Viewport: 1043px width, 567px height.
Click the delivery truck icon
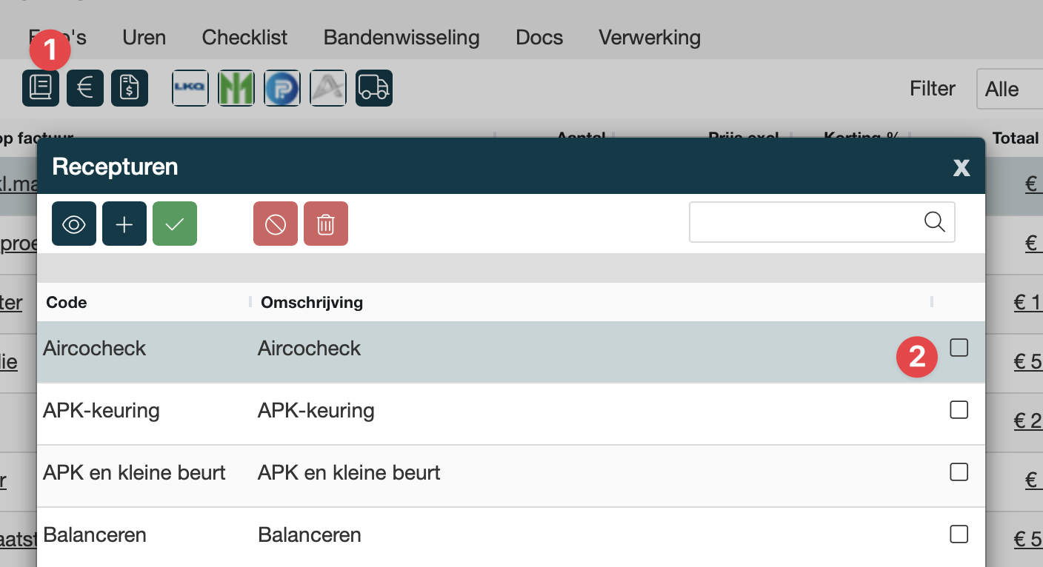tap(373, 89)
